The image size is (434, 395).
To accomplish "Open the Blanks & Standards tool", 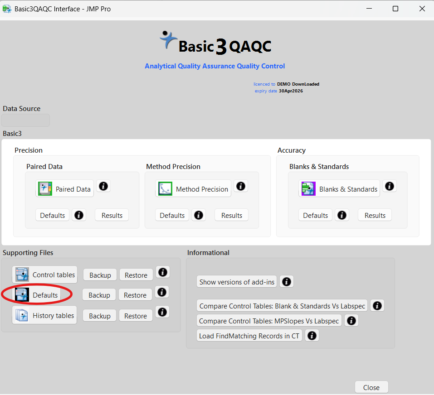I will click(x=339, y=189).
